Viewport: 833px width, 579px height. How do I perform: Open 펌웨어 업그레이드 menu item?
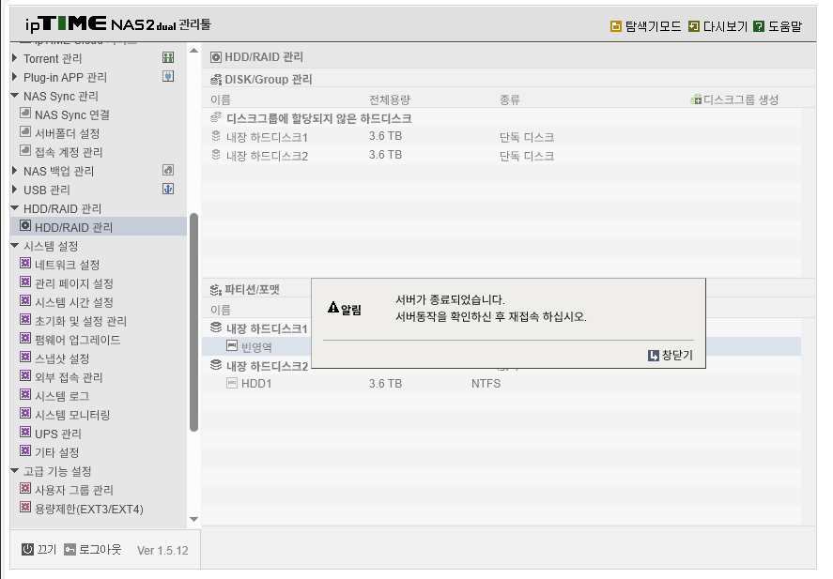pos(77,340)
